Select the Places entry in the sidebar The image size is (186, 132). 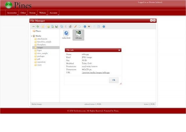(x=37, y=31)
